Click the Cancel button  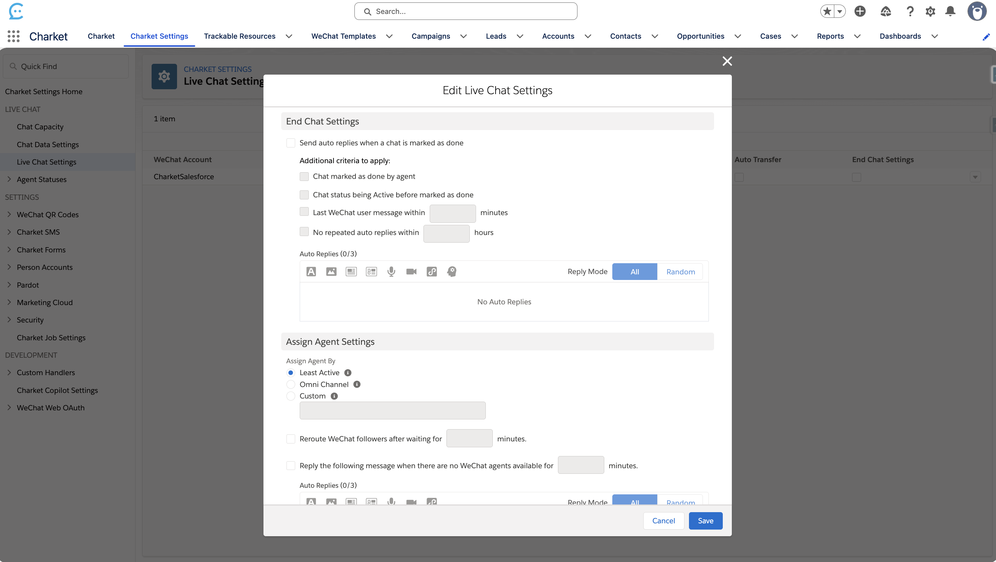pos(664,521)
